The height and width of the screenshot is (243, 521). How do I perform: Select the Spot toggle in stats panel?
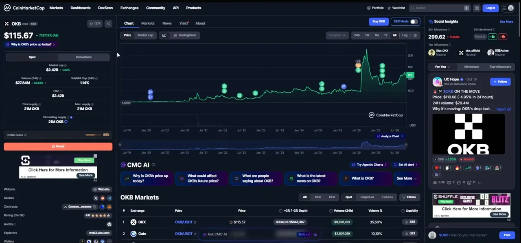click(x=32, y=57)
